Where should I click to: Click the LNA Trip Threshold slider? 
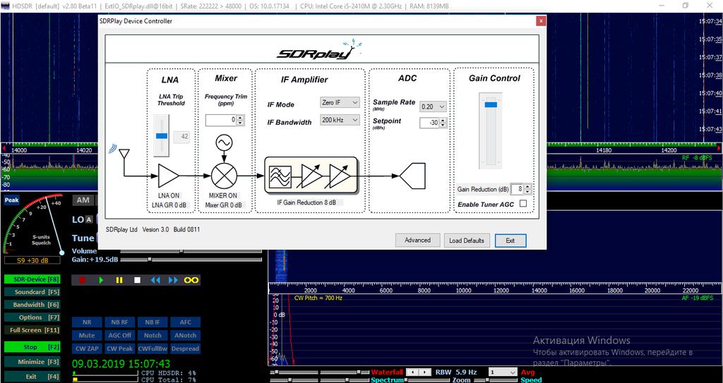[162, 135]
